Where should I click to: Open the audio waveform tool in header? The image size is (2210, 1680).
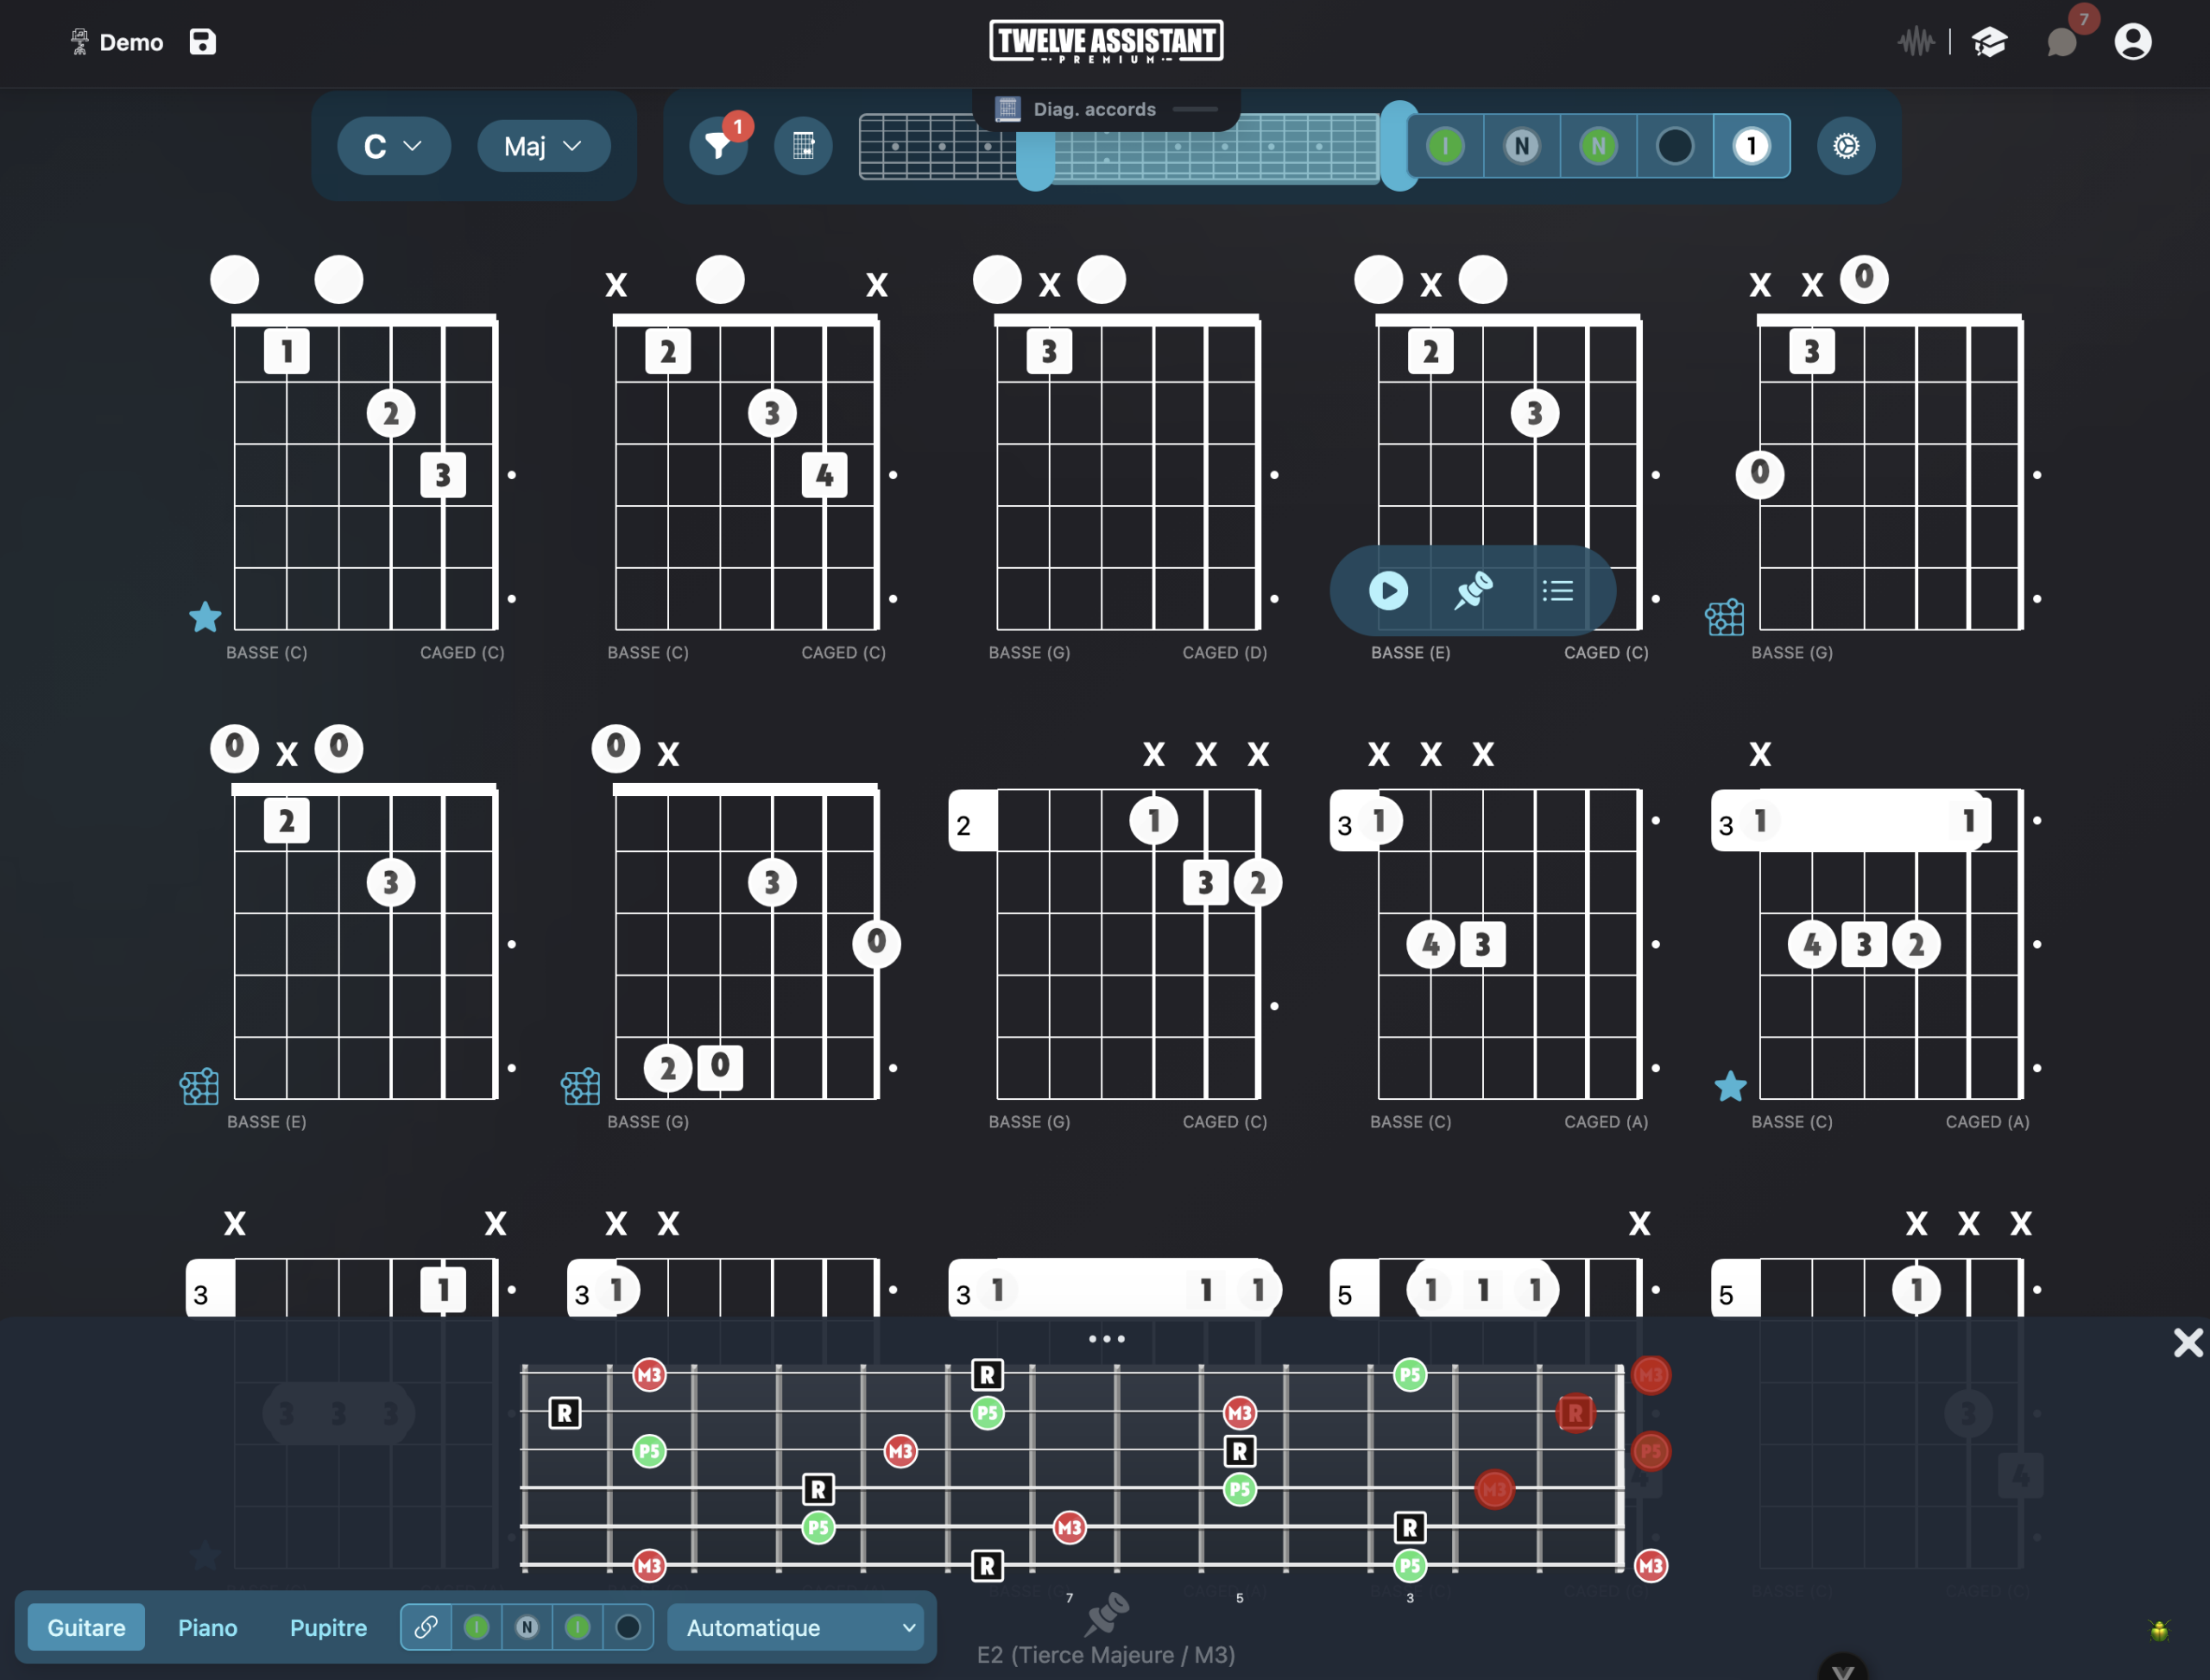coord(1915,42)
